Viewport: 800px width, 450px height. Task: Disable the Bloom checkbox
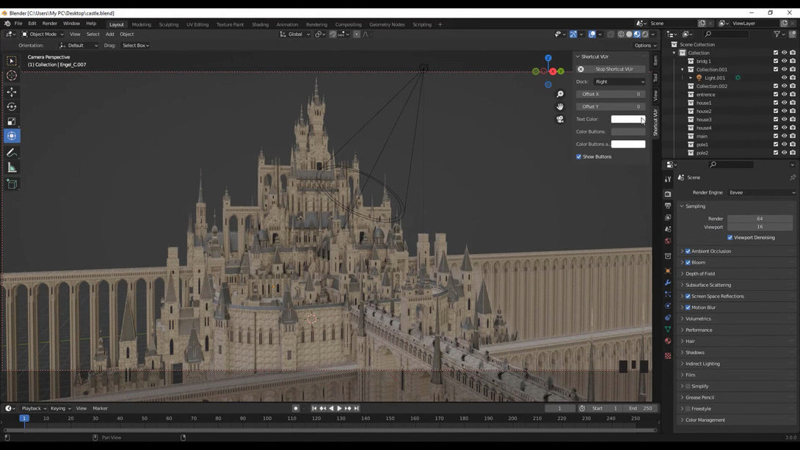click(x=688, y=262)
